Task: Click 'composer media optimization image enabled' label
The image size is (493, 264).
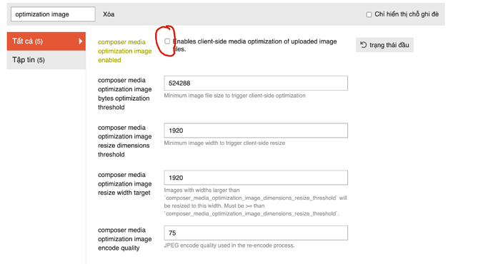Action: coord(125,51)
